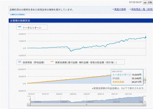Click the 印刷 print button
Image resolution: width=153 pixels, height=109 pixels.
click(148, 2)
